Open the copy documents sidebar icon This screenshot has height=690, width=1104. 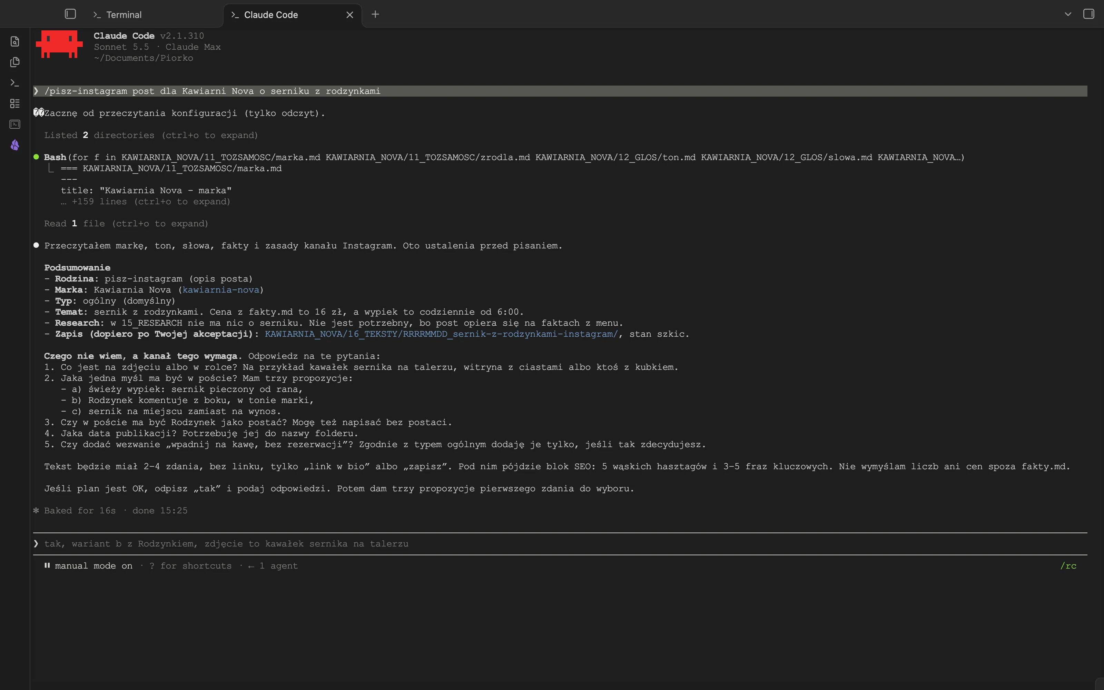[x=14, y=62]
